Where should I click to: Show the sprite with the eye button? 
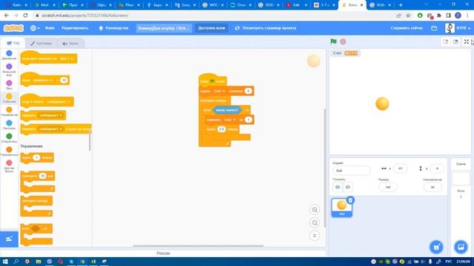point(338,187)
